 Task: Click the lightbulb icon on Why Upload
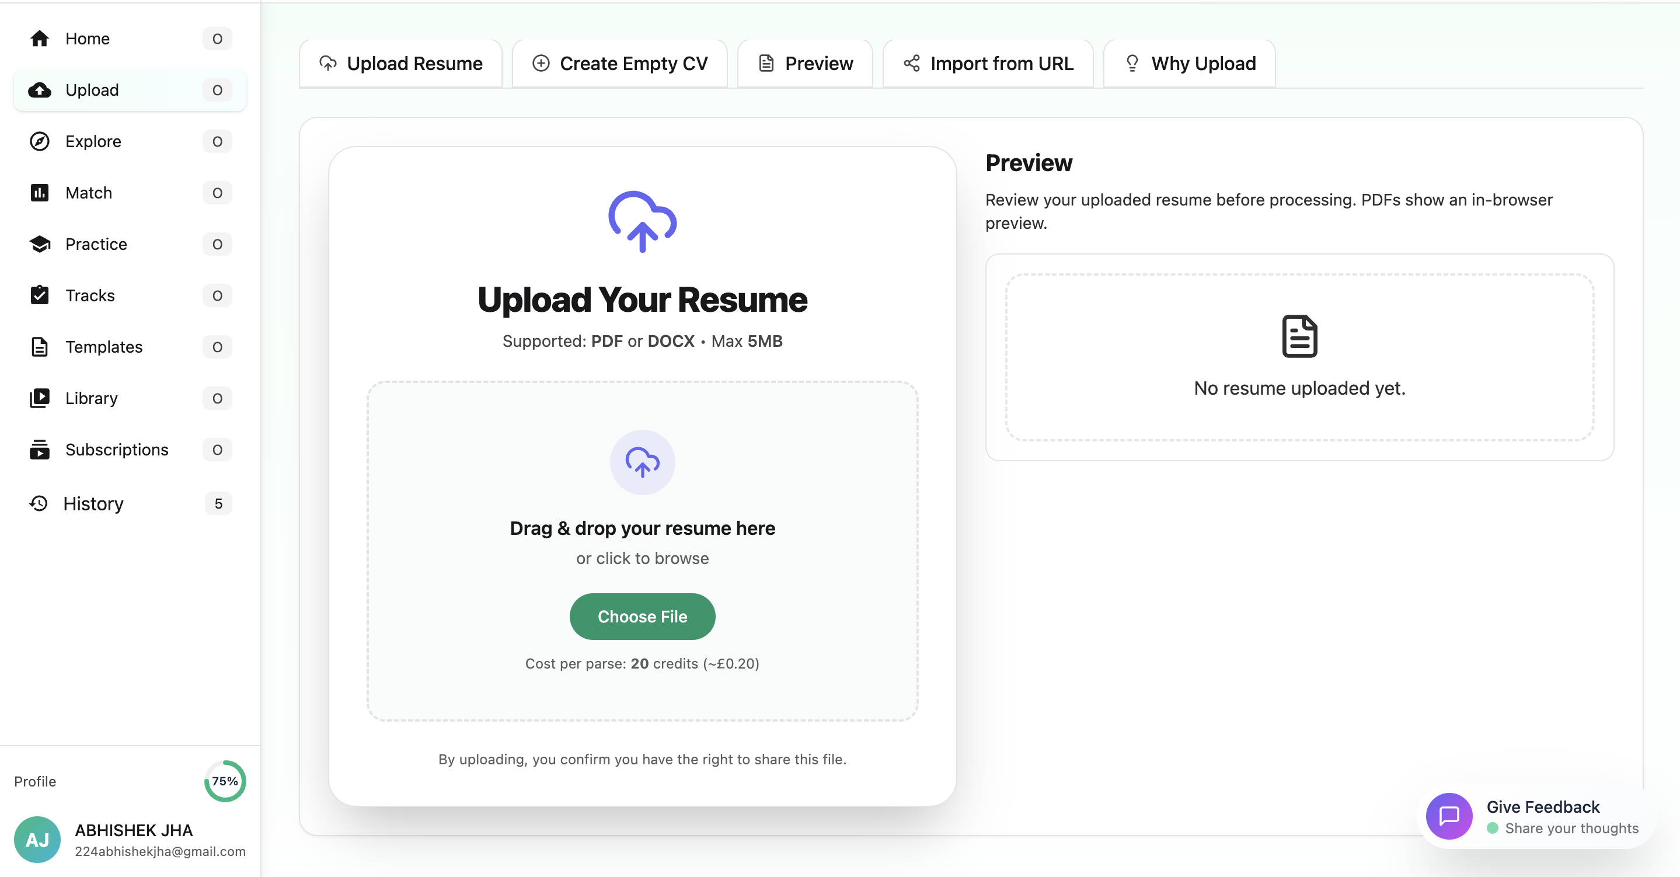coord(1132,63)
